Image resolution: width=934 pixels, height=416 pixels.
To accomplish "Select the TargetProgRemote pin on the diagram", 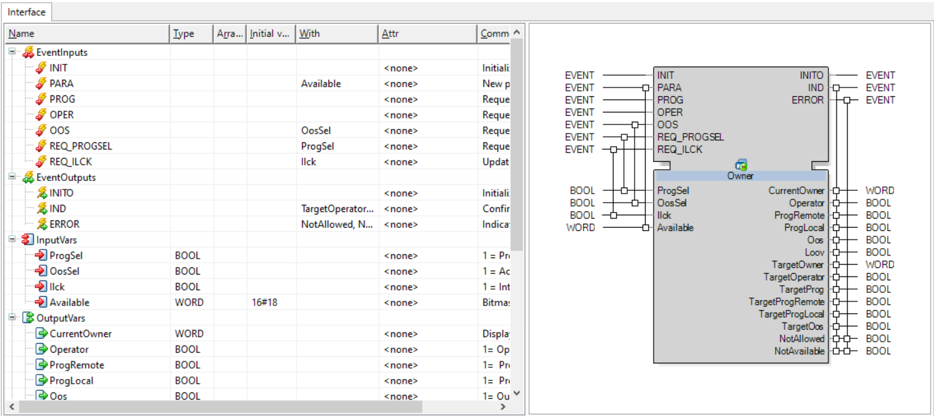I will 786,301.
